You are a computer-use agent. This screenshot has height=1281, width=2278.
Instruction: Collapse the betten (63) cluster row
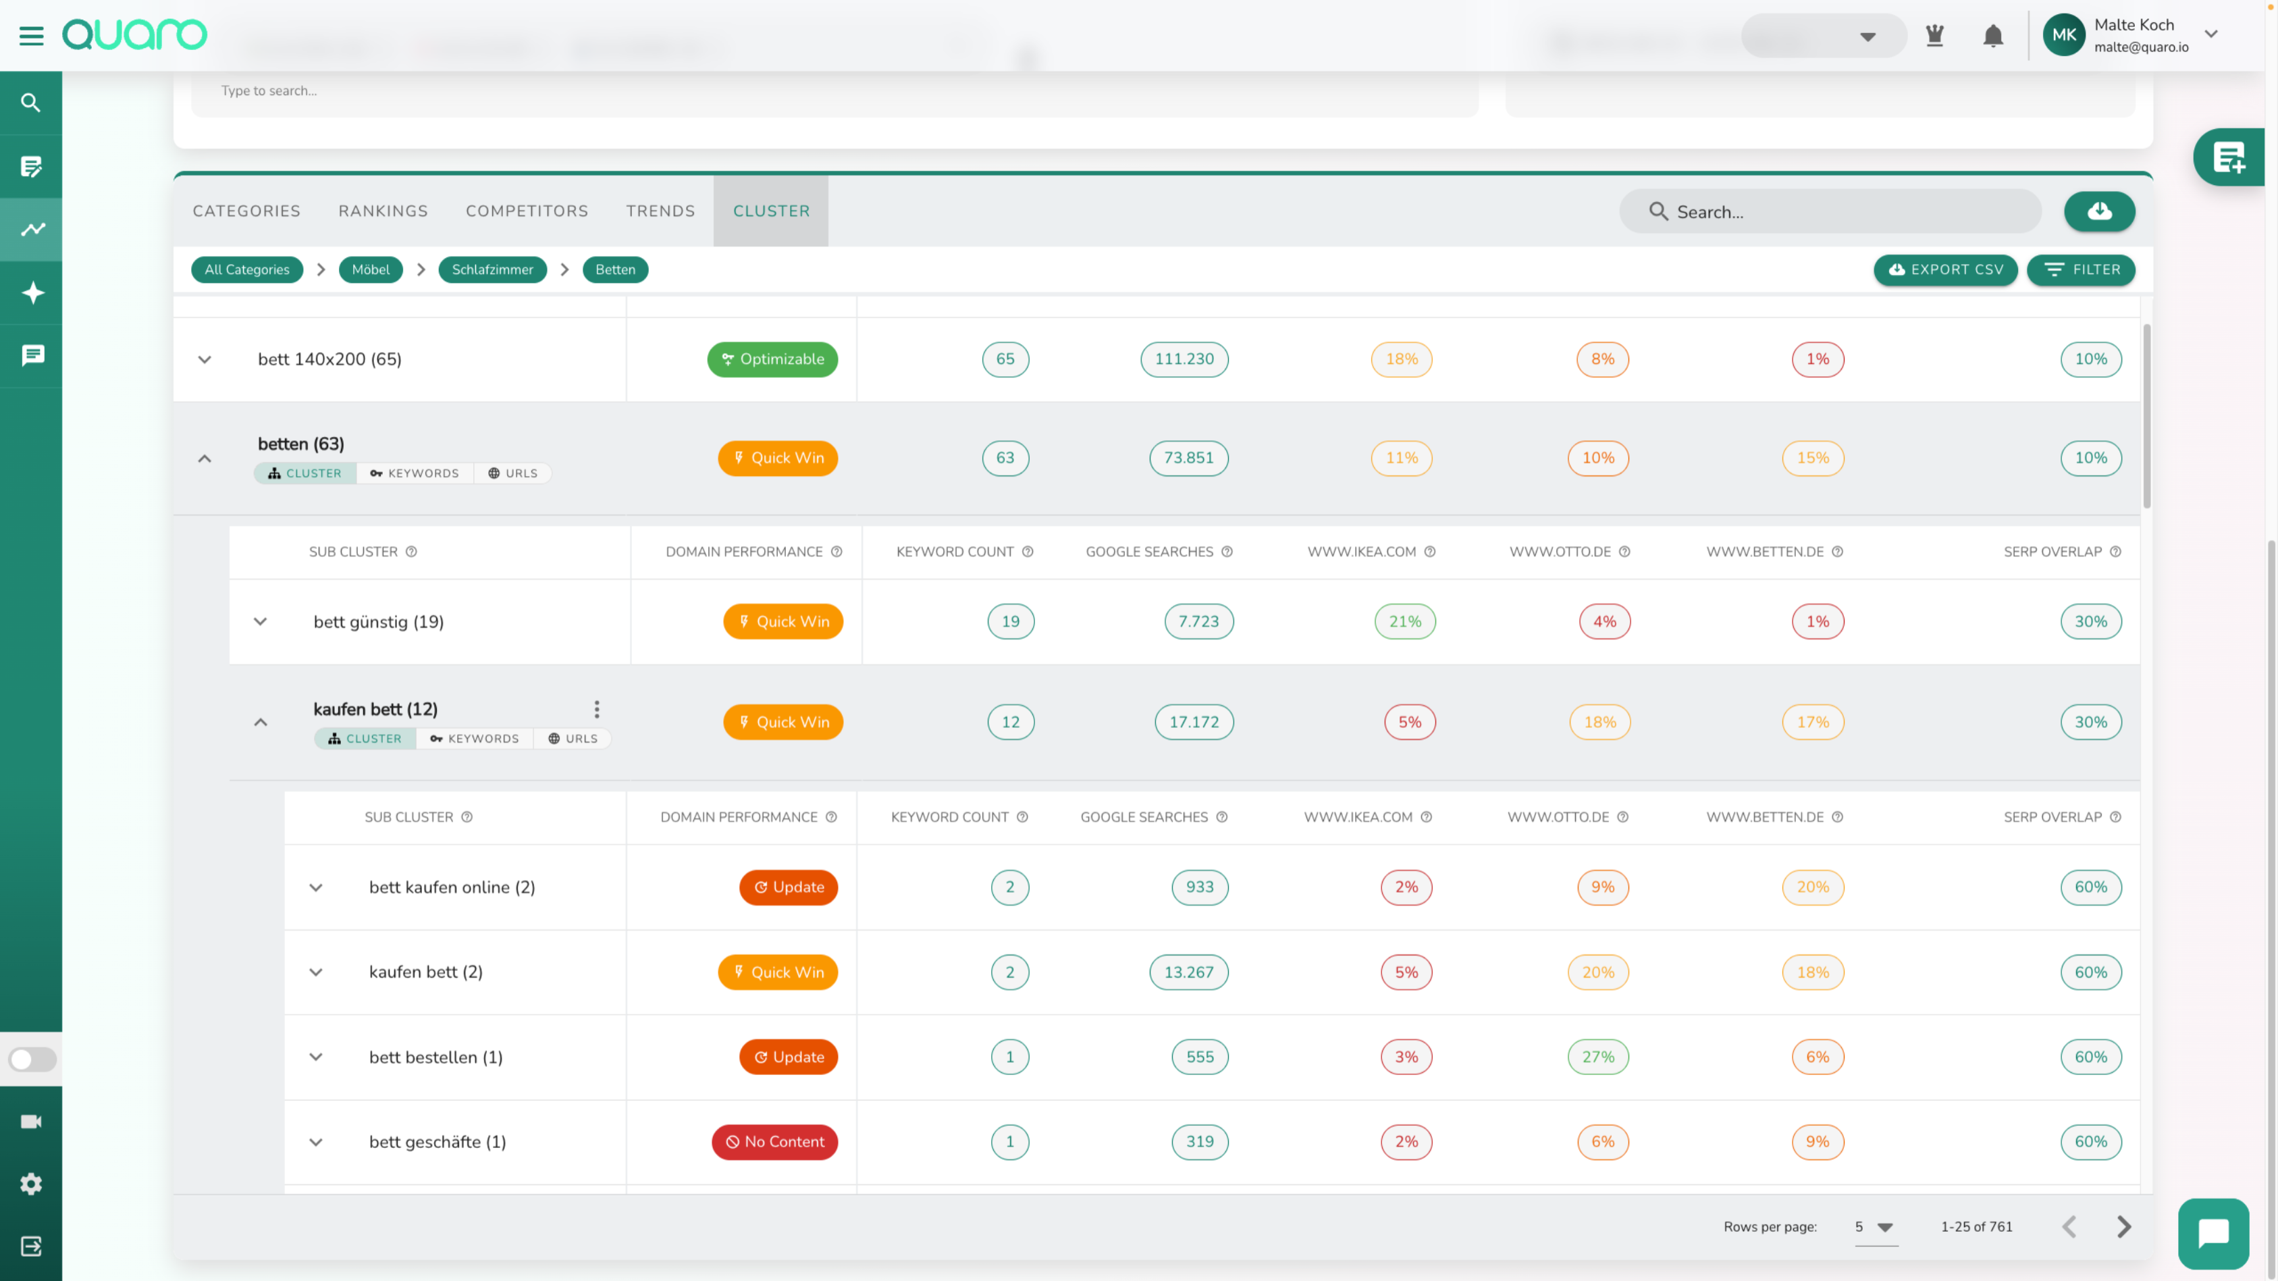(205, 459)
